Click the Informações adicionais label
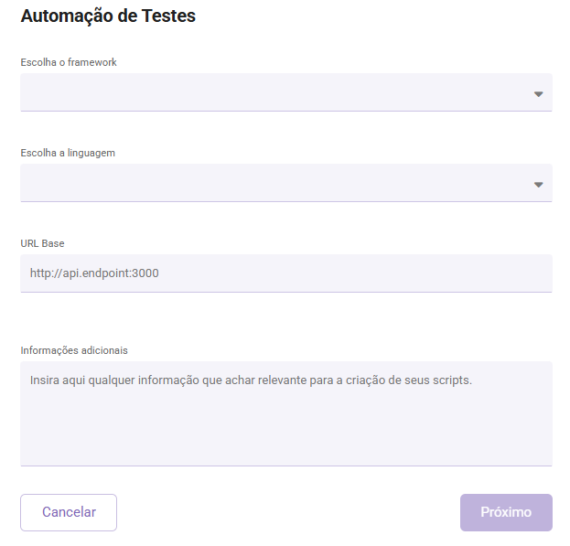 pyautogui.click(x=74, y=350)
